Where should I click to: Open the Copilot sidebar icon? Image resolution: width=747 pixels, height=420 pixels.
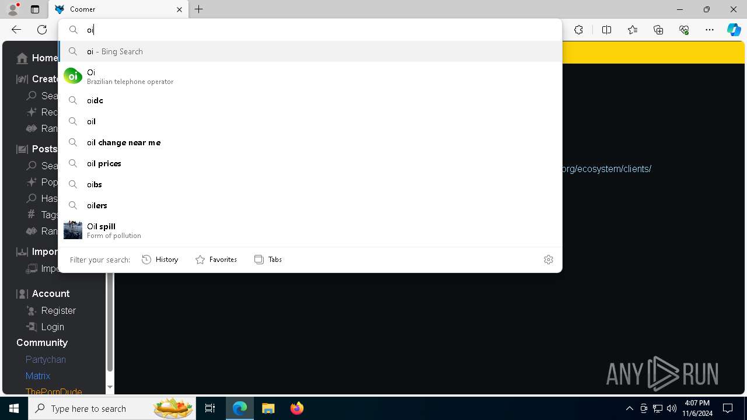(x=734, y=30)
